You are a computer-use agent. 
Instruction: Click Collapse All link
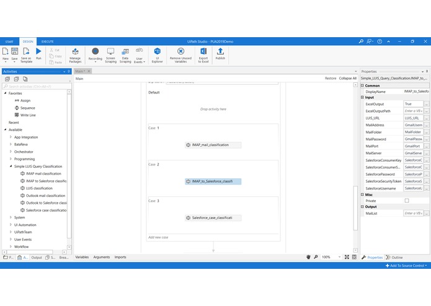(348, 78)
